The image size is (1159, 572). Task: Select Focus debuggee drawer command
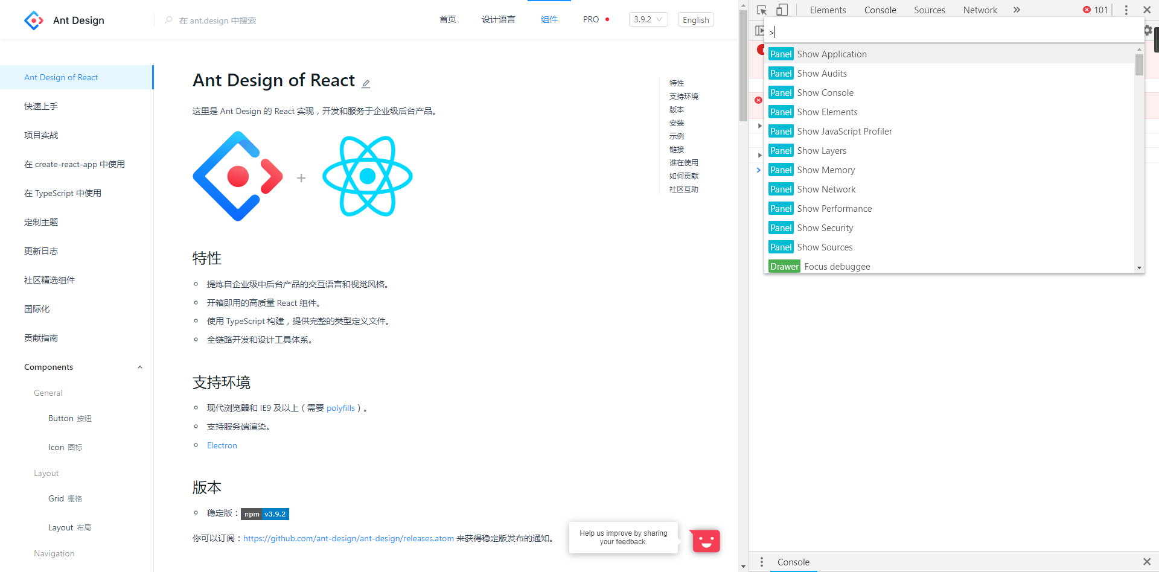point(950,266)
